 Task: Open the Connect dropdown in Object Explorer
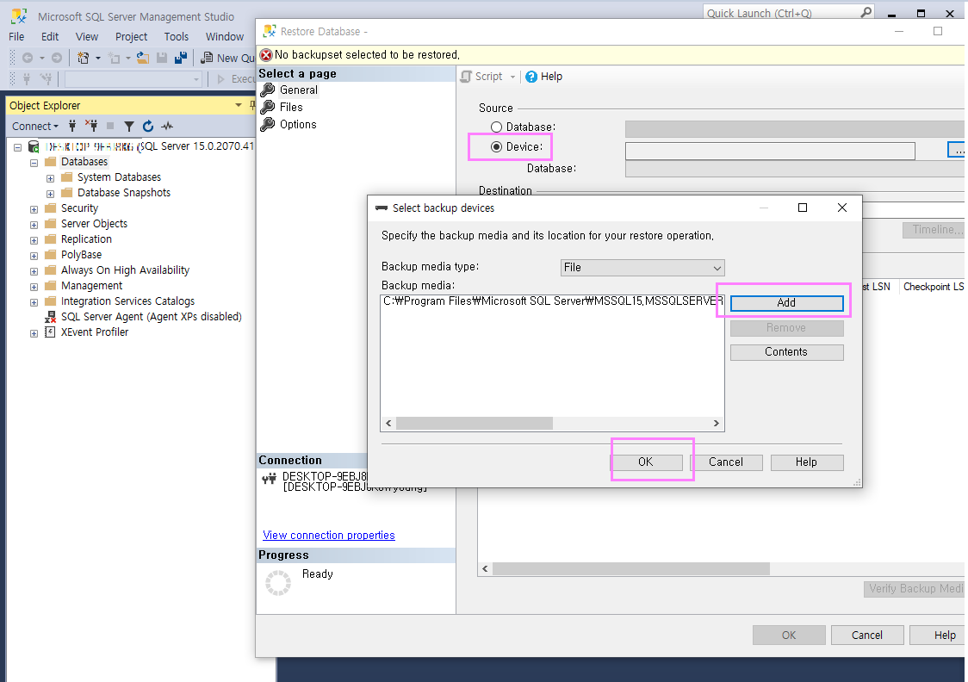click(35, 126)
